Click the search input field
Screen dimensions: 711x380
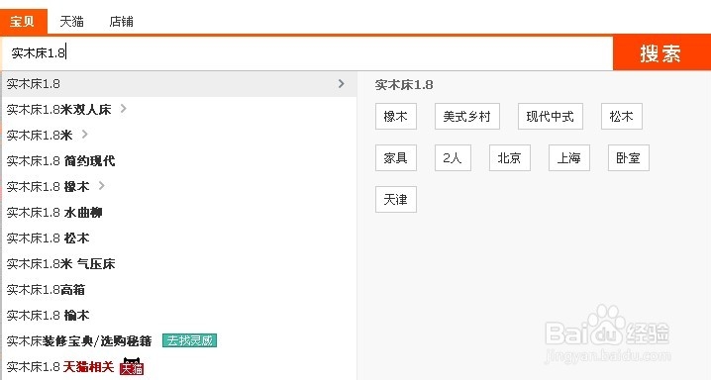pyautogui.click(x=307, y=53)
